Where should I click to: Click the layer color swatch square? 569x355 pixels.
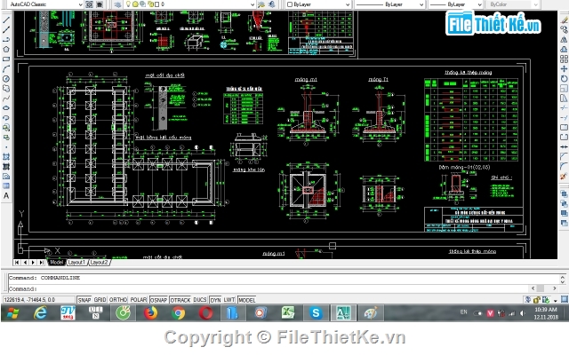coord(156,4)
